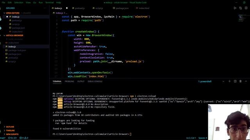Click the code minimap preview
Screen dimensions: 250x140
pos(243,18)
